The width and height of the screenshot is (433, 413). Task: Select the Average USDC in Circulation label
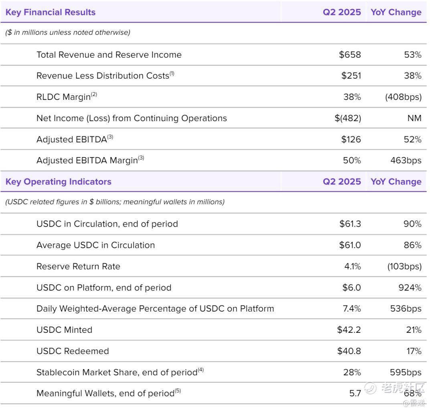point(95,245)
